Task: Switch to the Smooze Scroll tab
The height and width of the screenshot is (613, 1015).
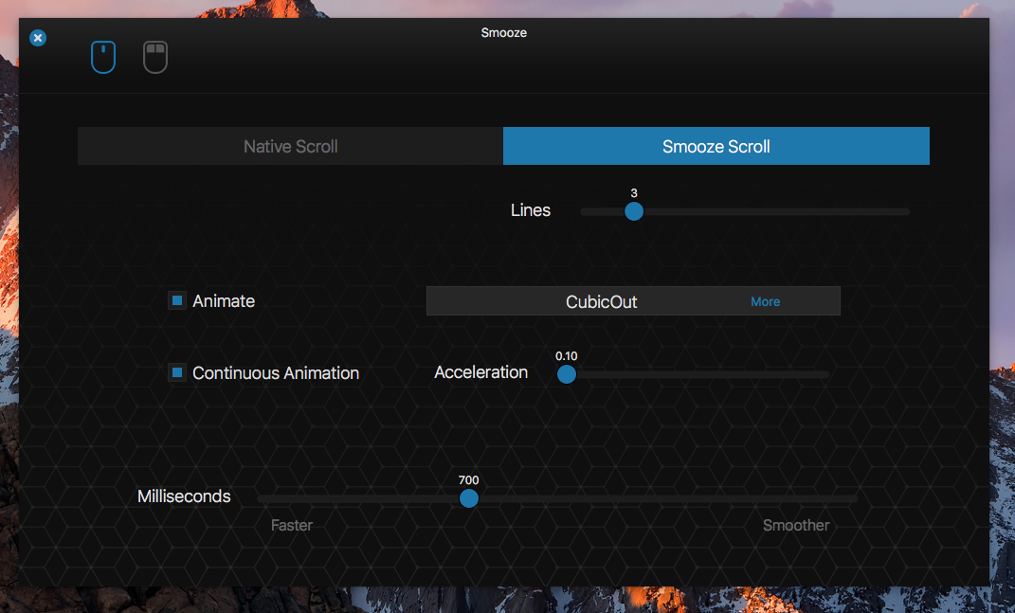Action: 716,146
